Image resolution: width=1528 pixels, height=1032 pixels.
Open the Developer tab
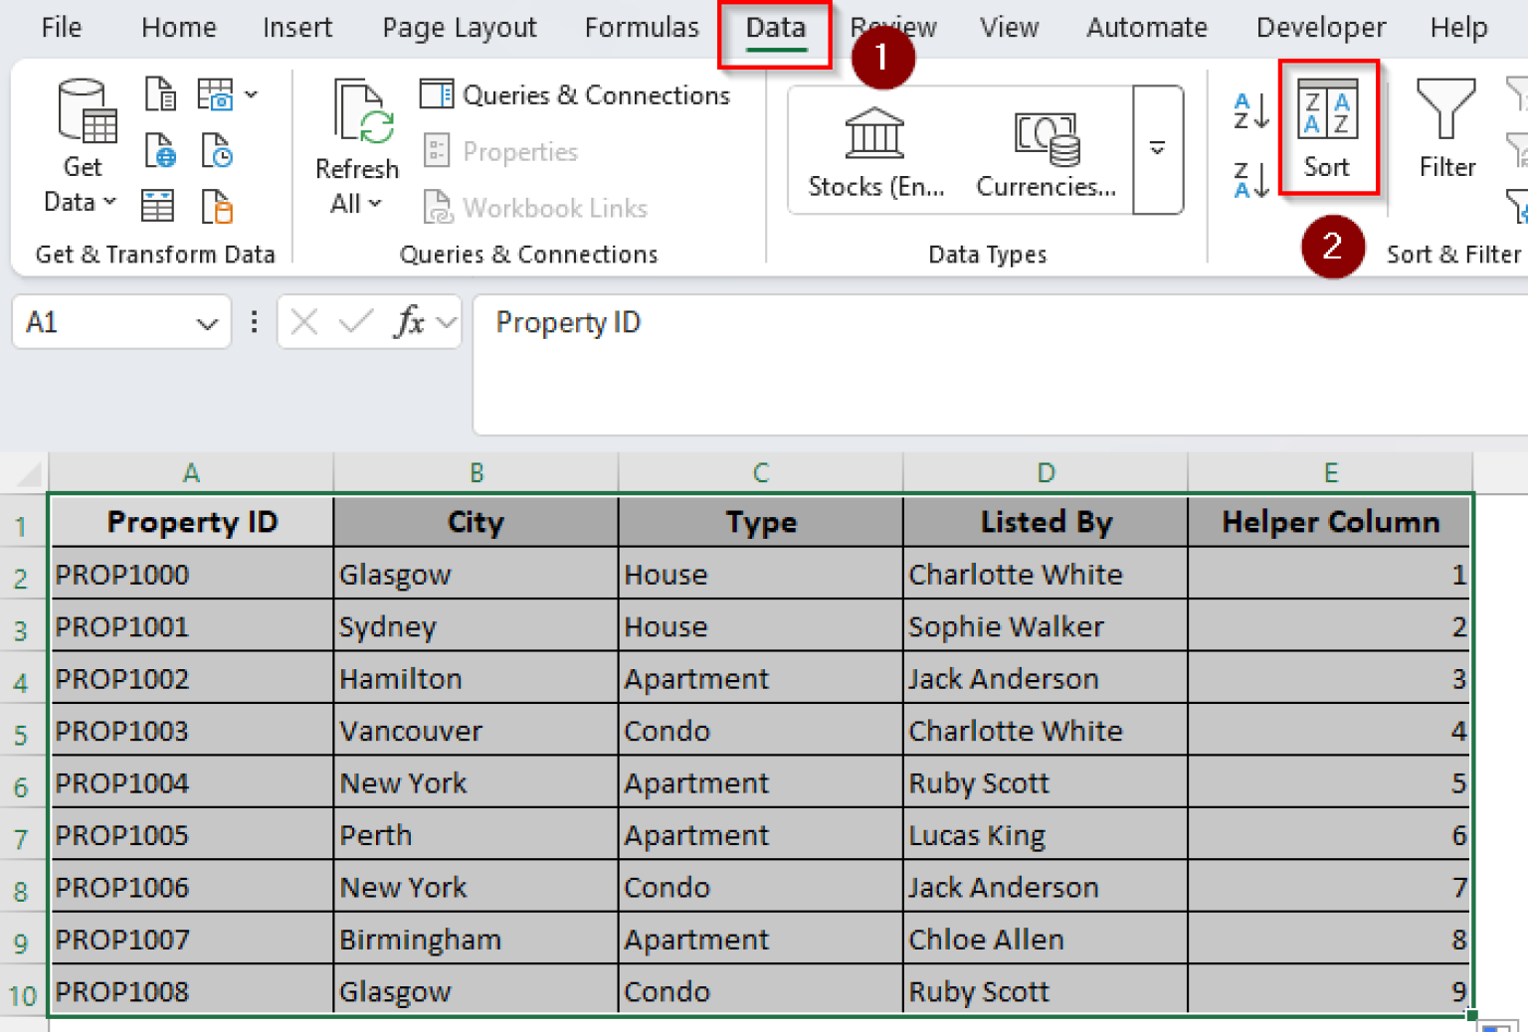(x=1320, y=28)
